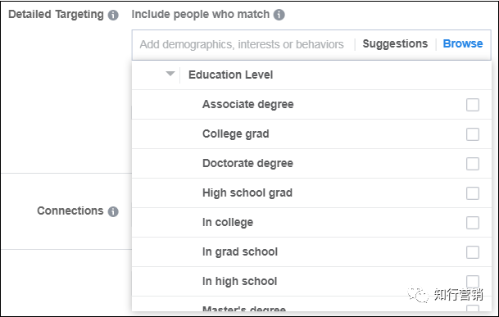Select the Education Level heading
The image size is (499, 317).
[231, 75]
